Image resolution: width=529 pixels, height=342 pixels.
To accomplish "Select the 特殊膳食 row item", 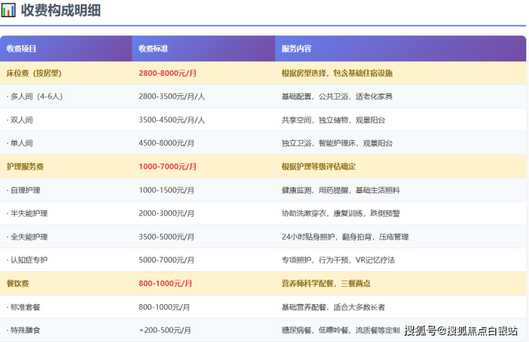I will 24,330.
